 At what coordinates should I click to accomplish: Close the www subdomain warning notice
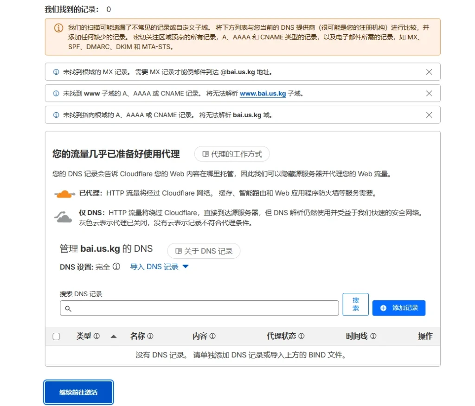point(429,93)
